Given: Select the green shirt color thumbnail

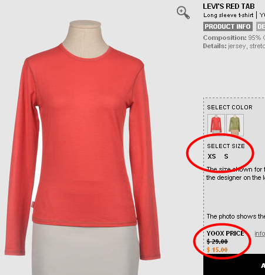Looking at the screenshot, I should (x=235, y=125).
